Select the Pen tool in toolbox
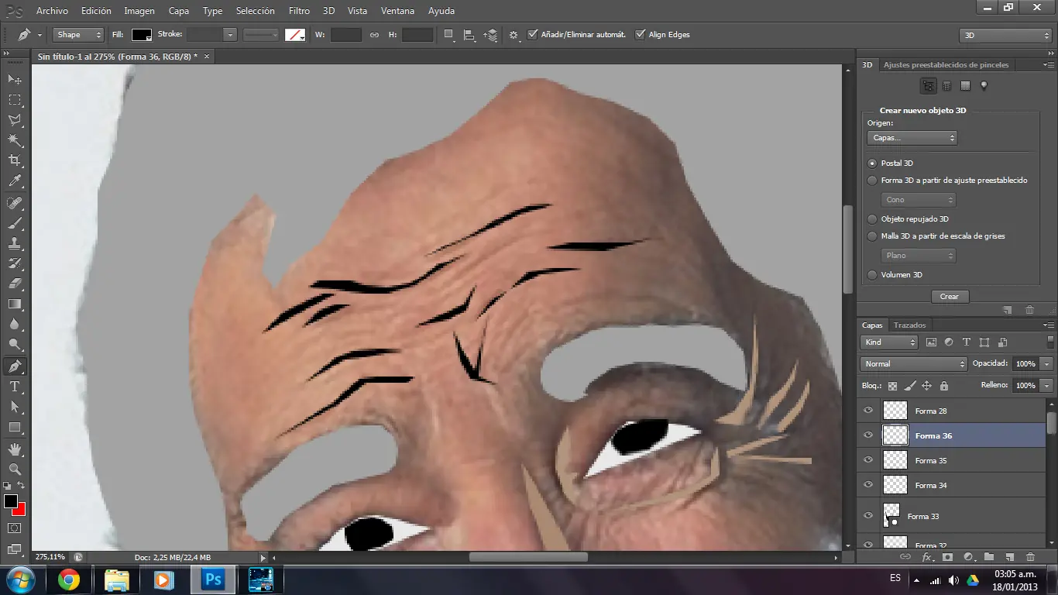The width and height of the screenshot is (1058, 595). pyautogui.click(x=15, y=366)
